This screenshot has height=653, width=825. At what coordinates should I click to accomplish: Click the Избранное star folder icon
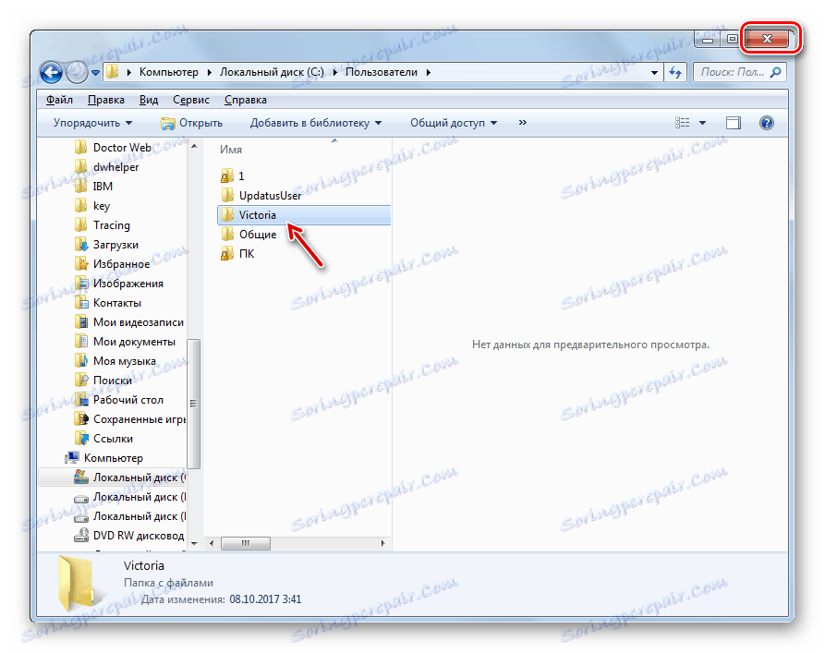click(81, 263)
